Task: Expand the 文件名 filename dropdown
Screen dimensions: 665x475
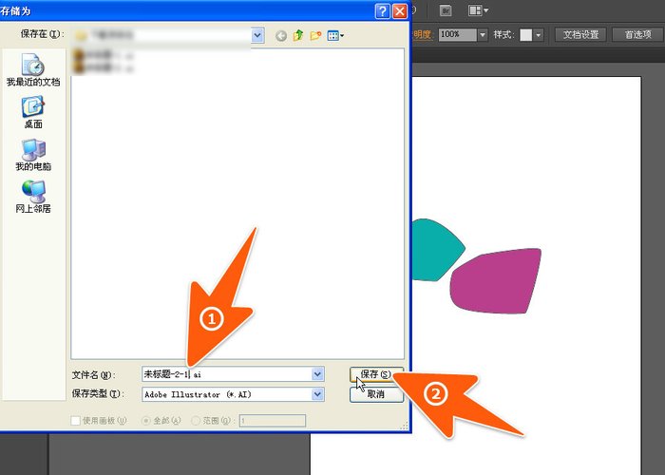Action: [x=317, y=374]
